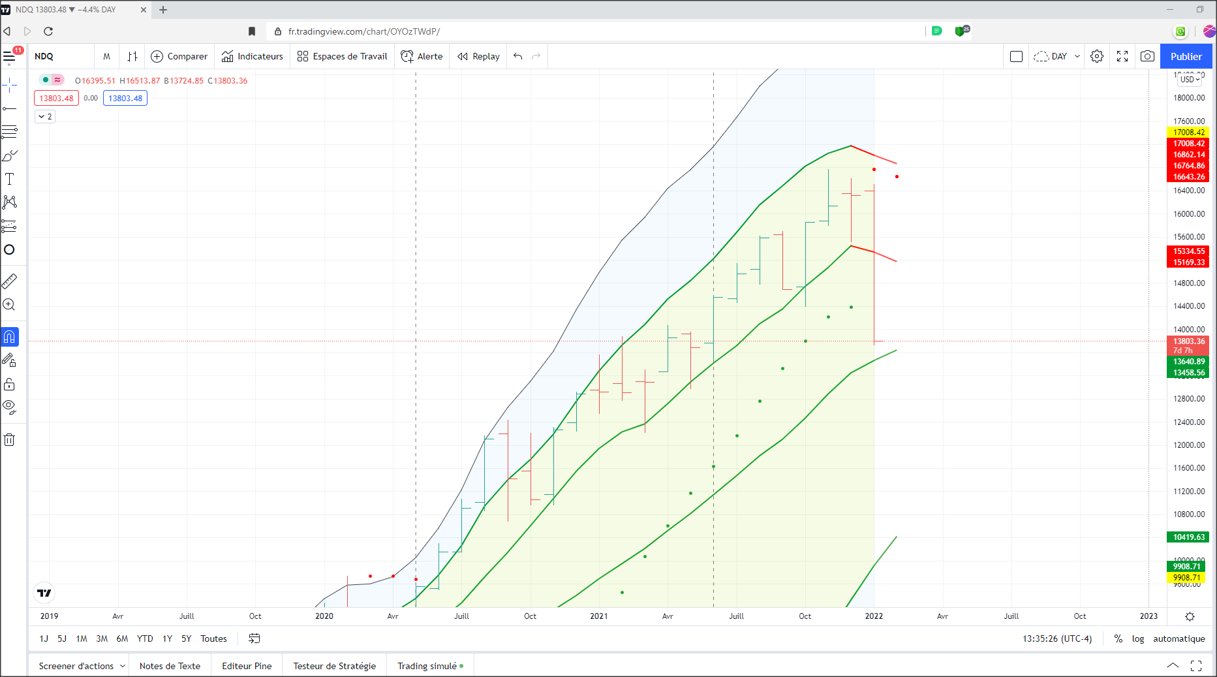Set the range to 3M
The image size is (1217, 677).
pos(102,638)
